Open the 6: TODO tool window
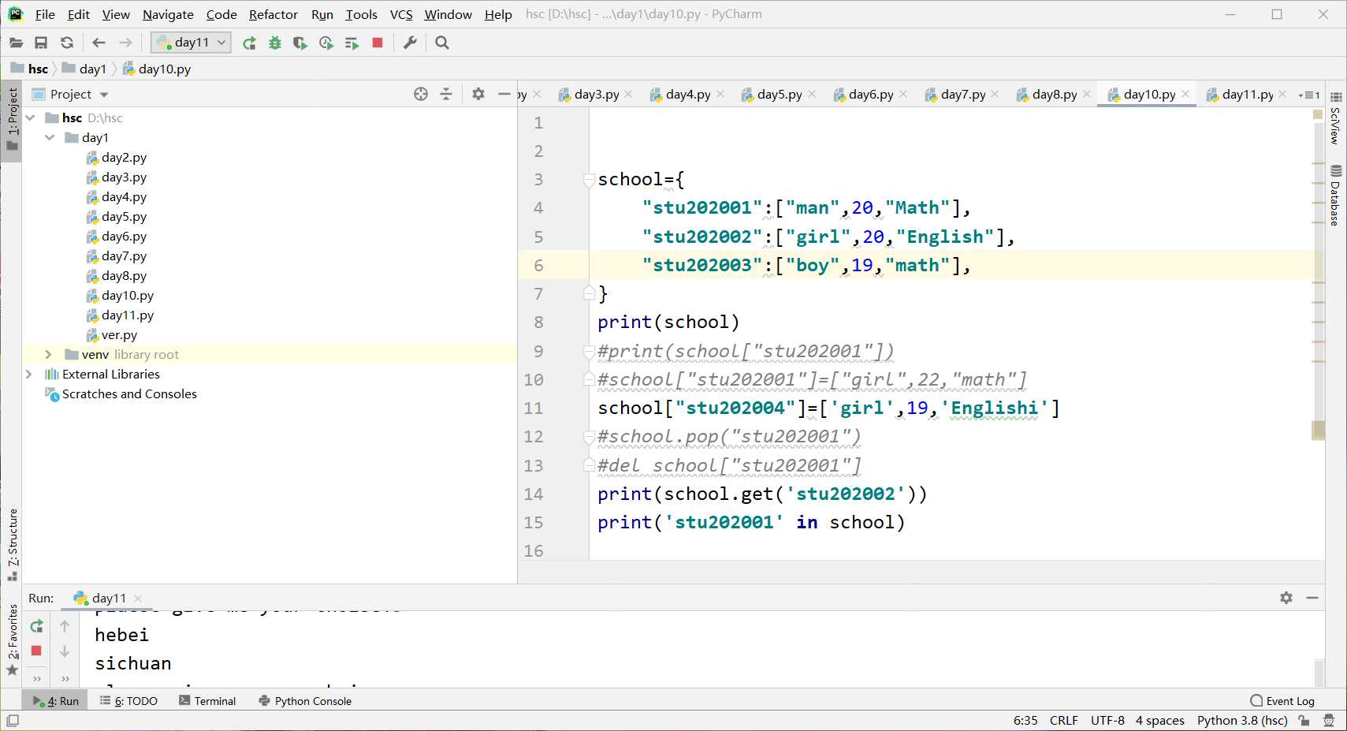Screen dimensions: 1347x731 128,700
